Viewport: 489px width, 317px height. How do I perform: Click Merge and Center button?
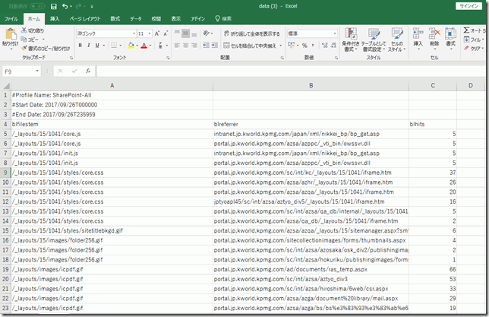(x=250, y=46)
